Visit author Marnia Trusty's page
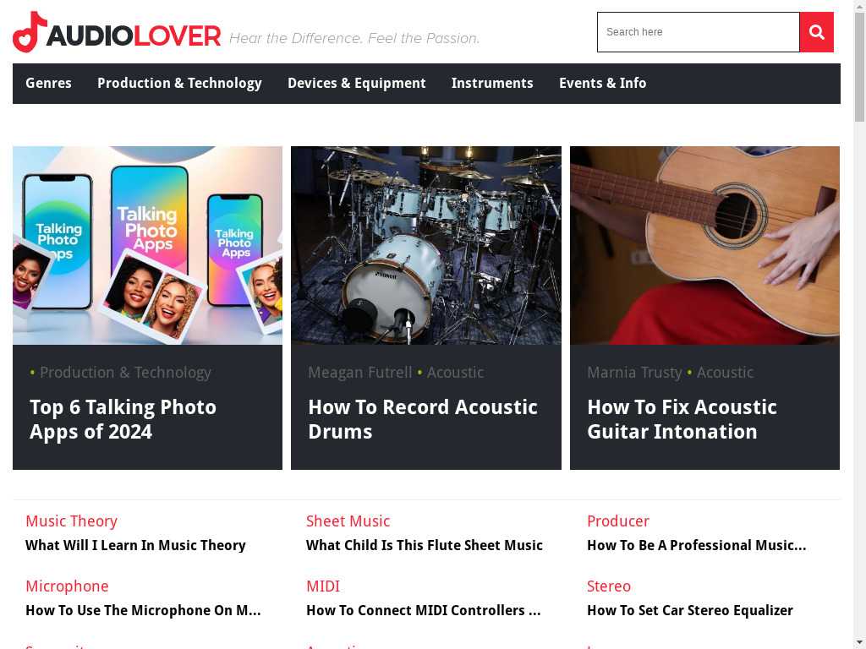Image resolution: width=866 pixels, height=649 pixels. click(634, 373)
